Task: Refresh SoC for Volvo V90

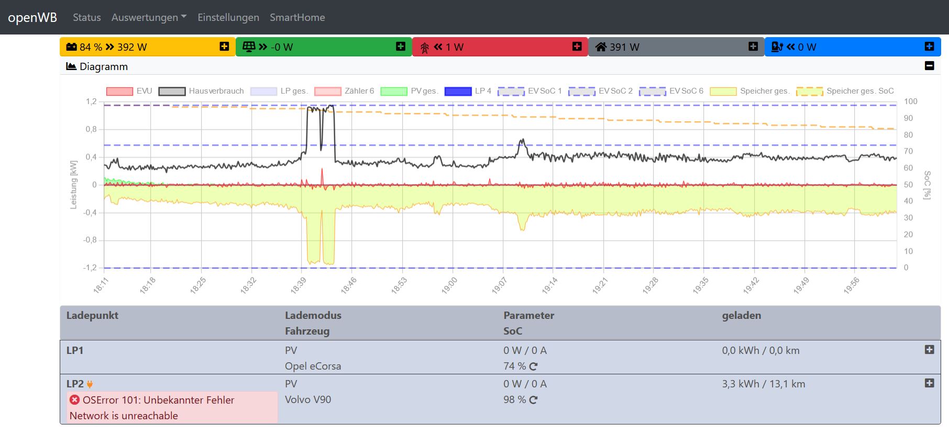Action: pyautogui.click(x=533, y=400)
